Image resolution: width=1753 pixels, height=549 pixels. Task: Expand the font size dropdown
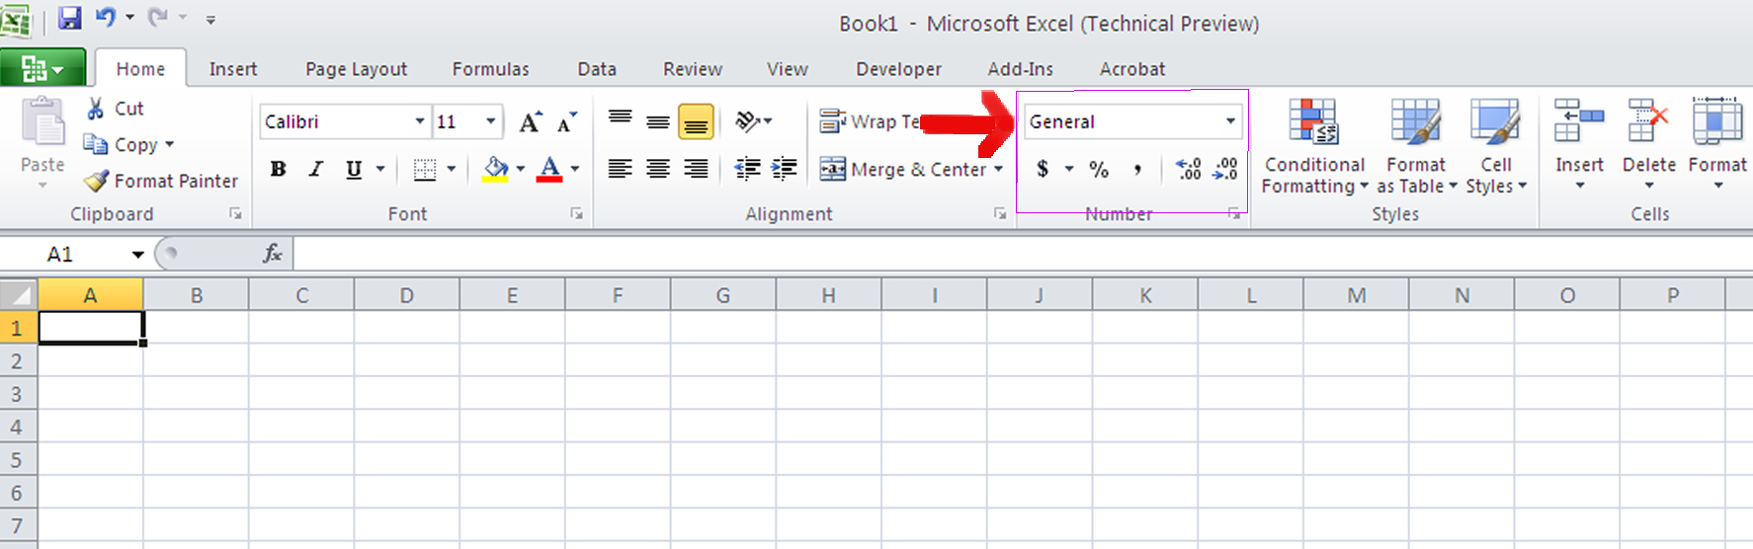click(x=490, y=121)
